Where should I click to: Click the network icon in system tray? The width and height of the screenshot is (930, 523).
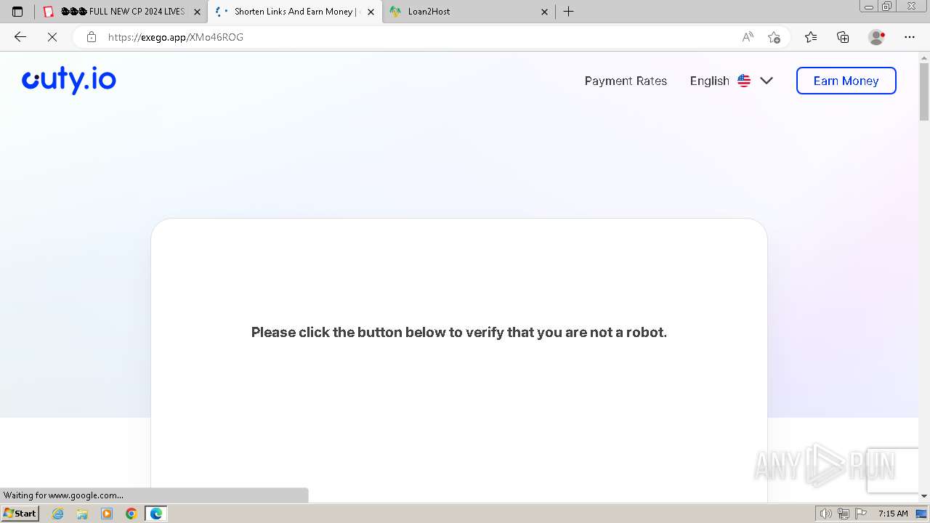843,514
